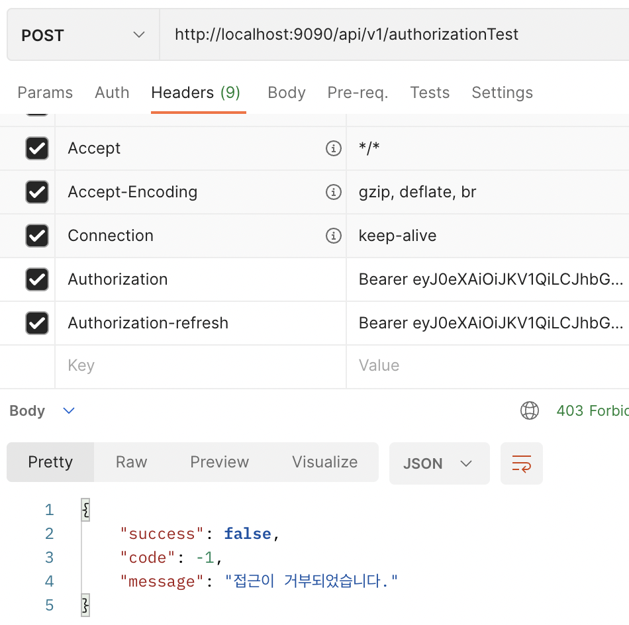Viewport: 629px width, 625px height.
Task: Open the JSON format dropdown
Action: pyautogui.click(x=439, y=463)
